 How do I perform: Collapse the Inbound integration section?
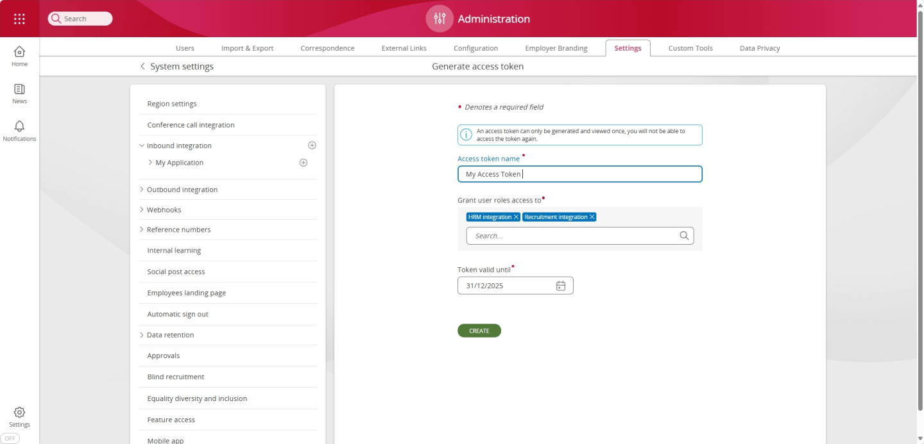coord(141,145)
